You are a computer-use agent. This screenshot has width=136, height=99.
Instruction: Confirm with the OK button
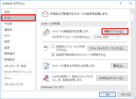tap(107, 95)
